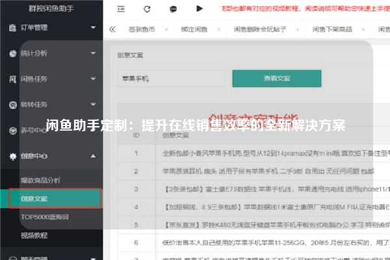Click the double-left arrow tab scroll icon
The image size is (390, 260).
(112, 29)
